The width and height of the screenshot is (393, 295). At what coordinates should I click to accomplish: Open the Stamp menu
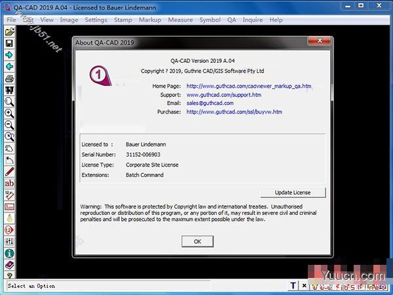(x=123, y=20)
